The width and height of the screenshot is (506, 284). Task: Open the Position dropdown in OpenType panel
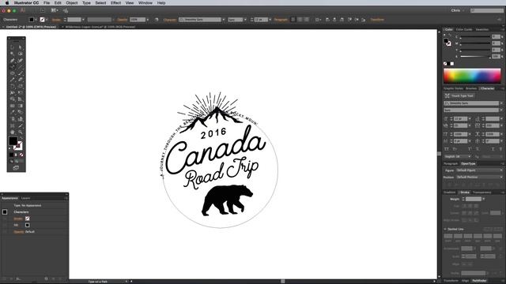point(479,177)
